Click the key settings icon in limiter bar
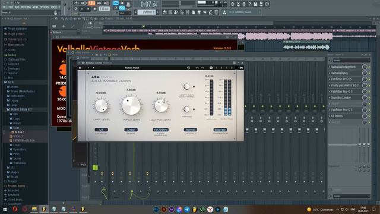 point(241,68)
